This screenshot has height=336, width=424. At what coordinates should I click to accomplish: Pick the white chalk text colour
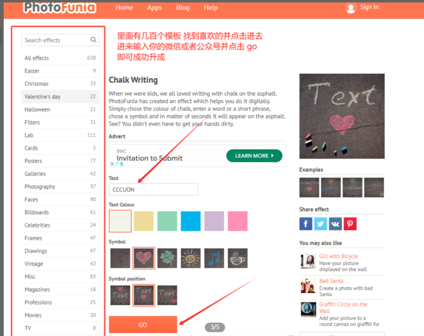(x=120, y=221)
